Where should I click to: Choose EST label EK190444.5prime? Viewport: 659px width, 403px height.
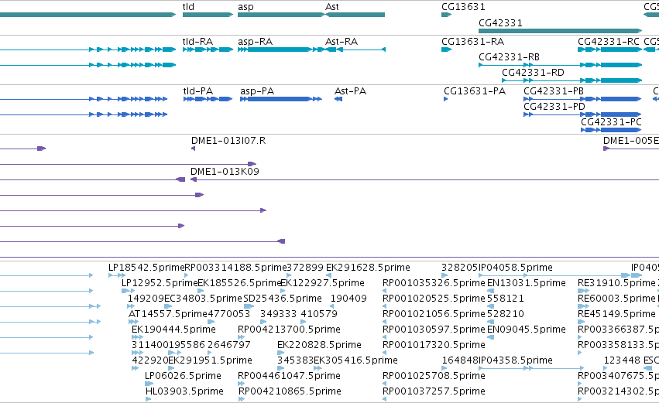[x=173, y=330]
